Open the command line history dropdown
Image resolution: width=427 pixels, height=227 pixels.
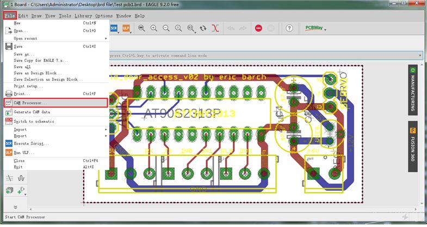420,55
